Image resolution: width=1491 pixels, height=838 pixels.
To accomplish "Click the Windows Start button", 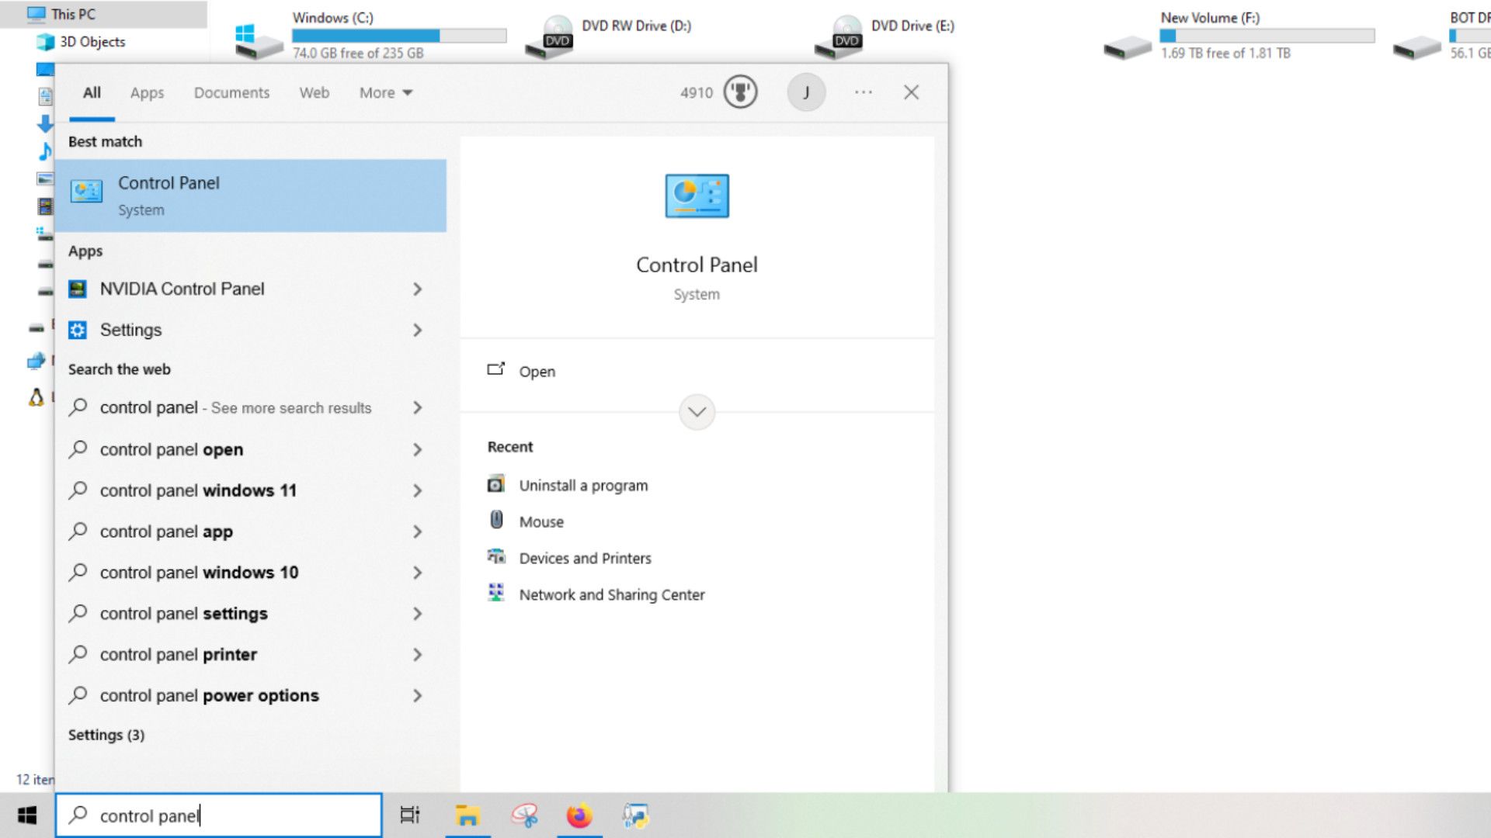I will (27, 815).
